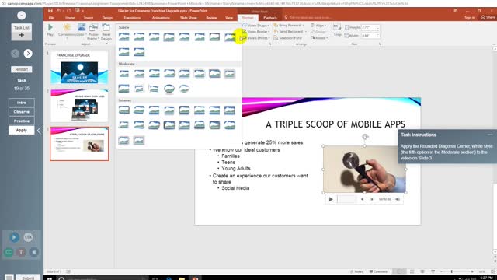The height and width of the screenshot is (280, 497).
Task: Switch to Intro mode
Action: pos(22,103)
